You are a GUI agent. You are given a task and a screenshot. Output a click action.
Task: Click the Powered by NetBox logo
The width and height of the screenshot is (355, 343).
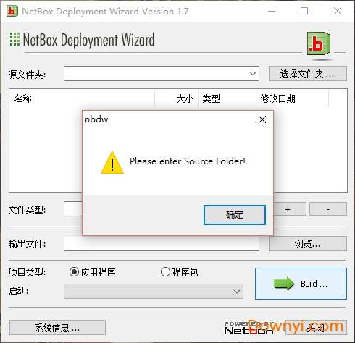pyautogui.click(x=248, y=328)
